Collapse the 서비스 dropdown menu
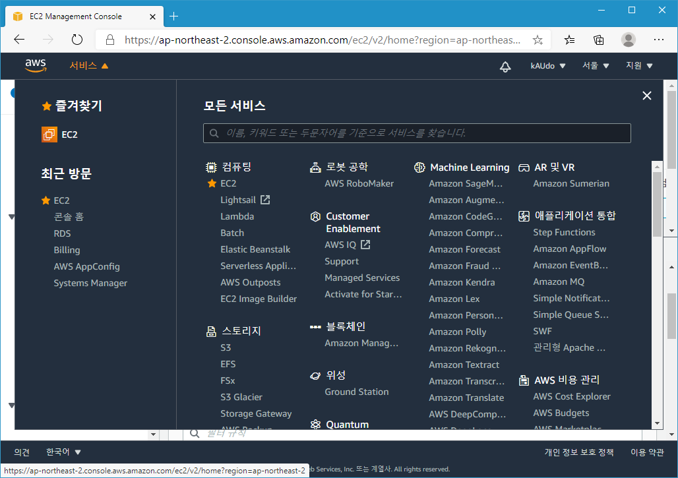Image resolution: width=678 pixels, height=478 pixels. pos(88,66)
